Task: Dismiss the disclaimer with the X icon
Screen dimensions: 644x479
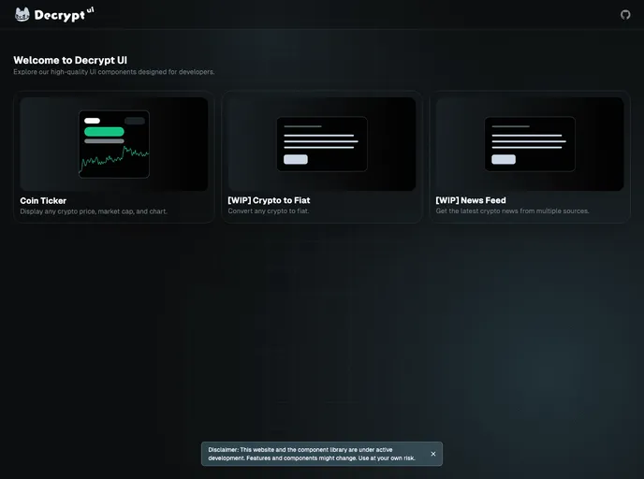Action: pyautogui.click(x=432, y=454)
